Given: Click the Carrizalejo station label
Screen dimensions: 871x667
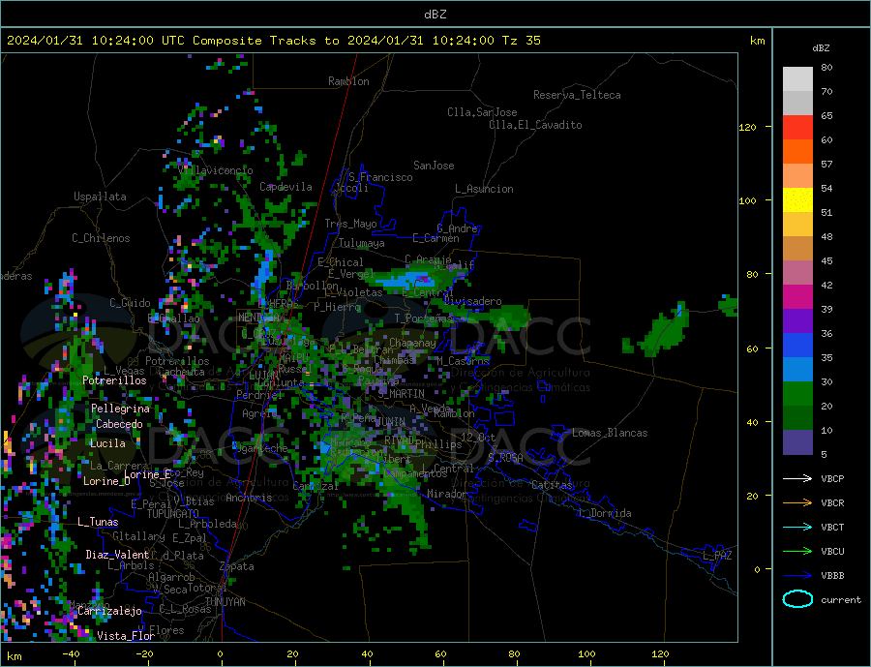Looking at the screenshot, I should (x=109, y=612).
